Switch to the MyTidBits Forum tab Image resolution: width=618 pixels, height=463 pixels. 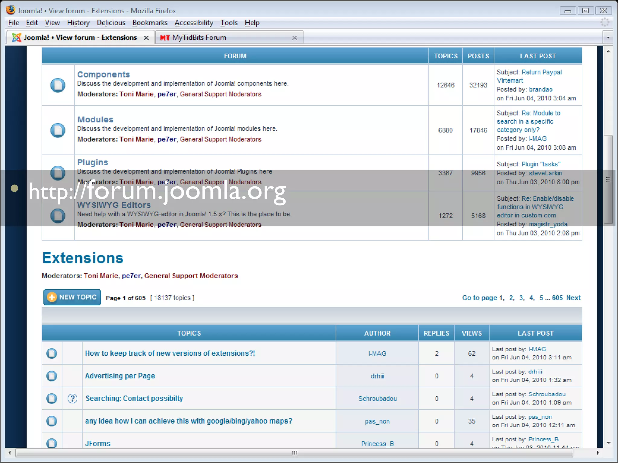coord(229,38)
